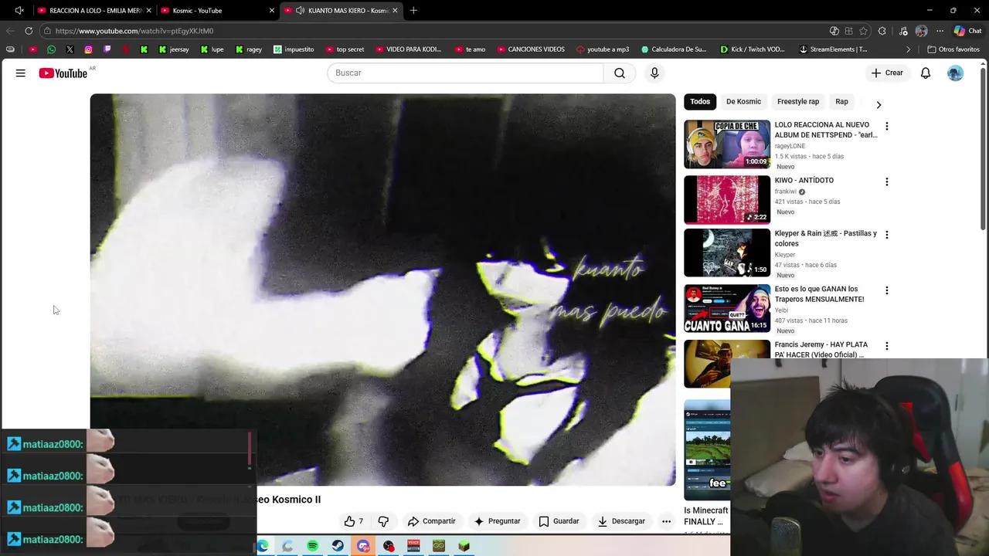Click the Preguntar button
The height and width of the screenshot is (556, 989).
(497, 521)
